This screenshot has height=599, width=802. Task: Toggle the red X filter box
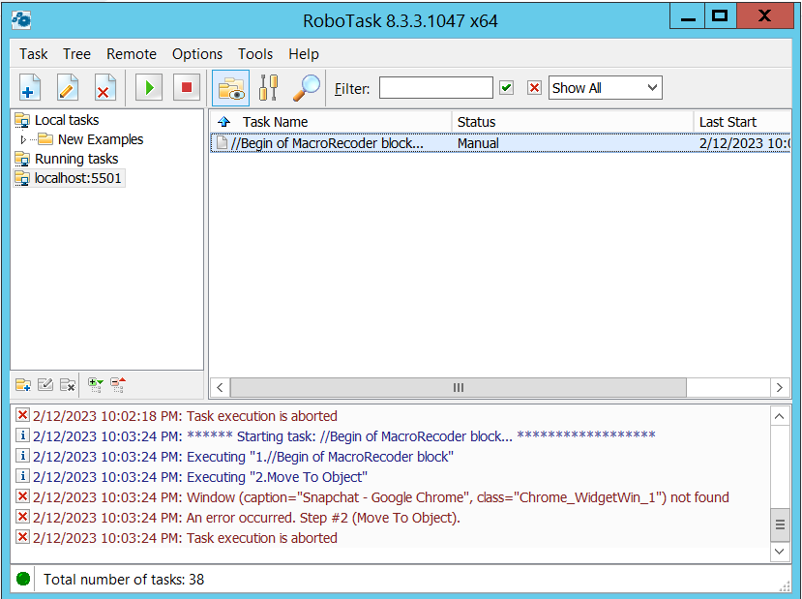[x=534, y=88]
